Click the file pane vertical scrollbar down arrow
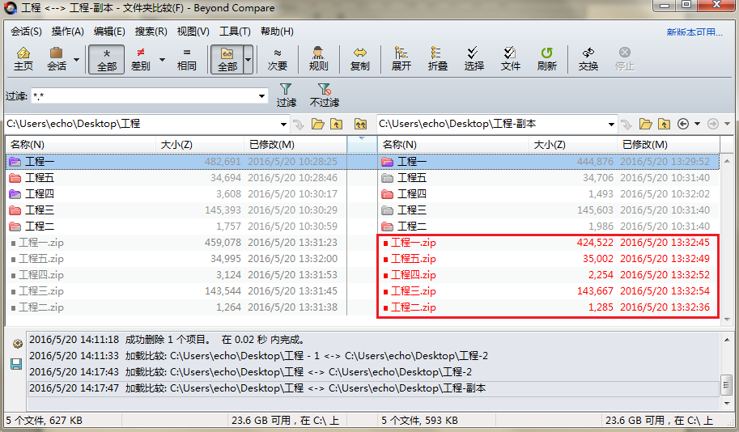 727,320
